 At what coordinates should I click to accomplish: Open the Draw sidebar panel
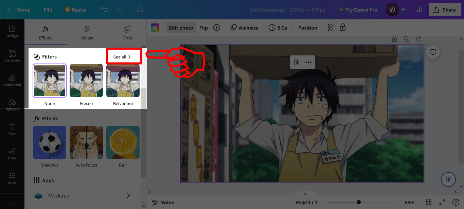[x=12, y=154]
